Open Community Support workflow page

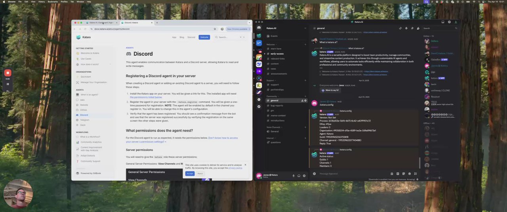[x=90, y=161]
